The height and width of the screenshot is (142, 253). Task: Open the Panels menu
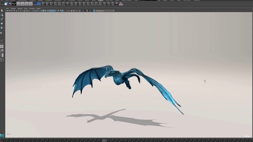click(x=39, y=9)
